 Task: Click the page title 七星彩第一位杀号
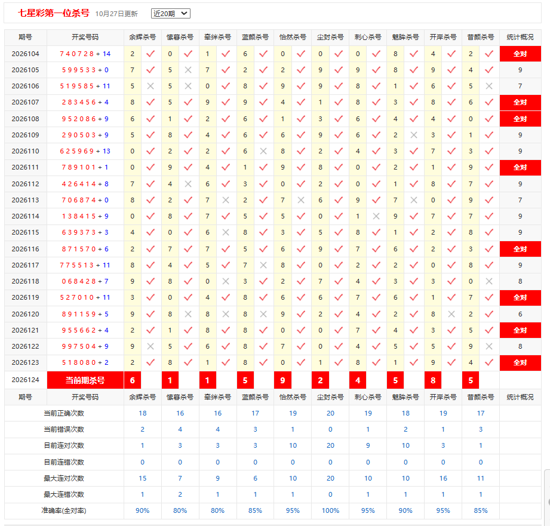coord(54,13)
